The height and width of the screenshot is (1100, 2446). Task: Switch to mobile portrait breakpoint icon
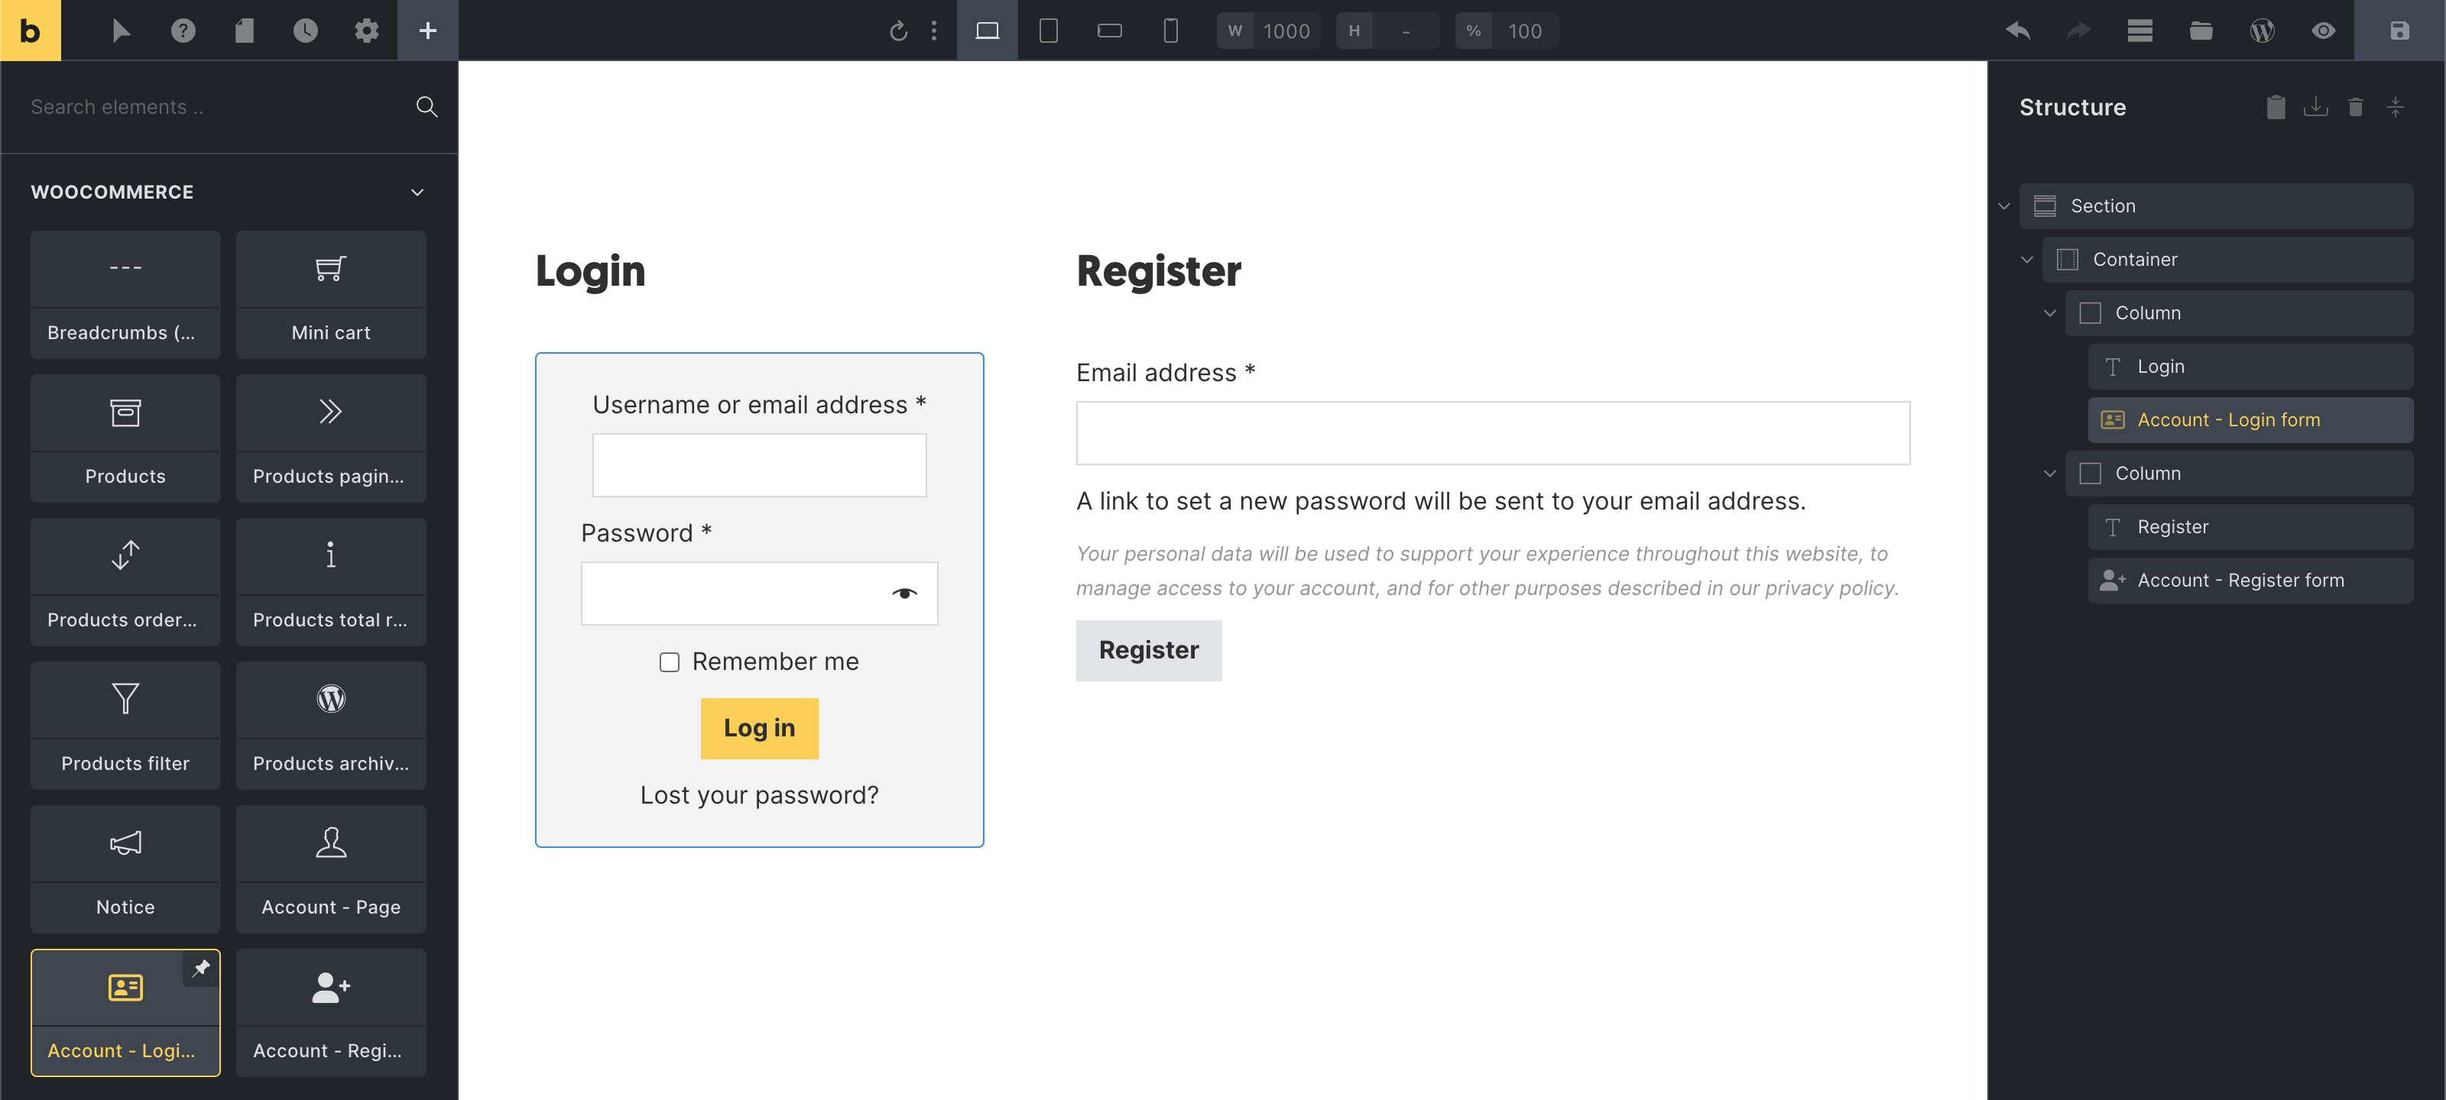point(1169,31)
